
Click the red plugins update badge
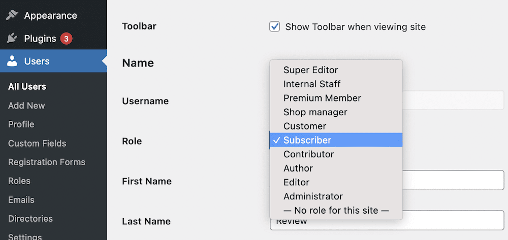click(66, 39)
